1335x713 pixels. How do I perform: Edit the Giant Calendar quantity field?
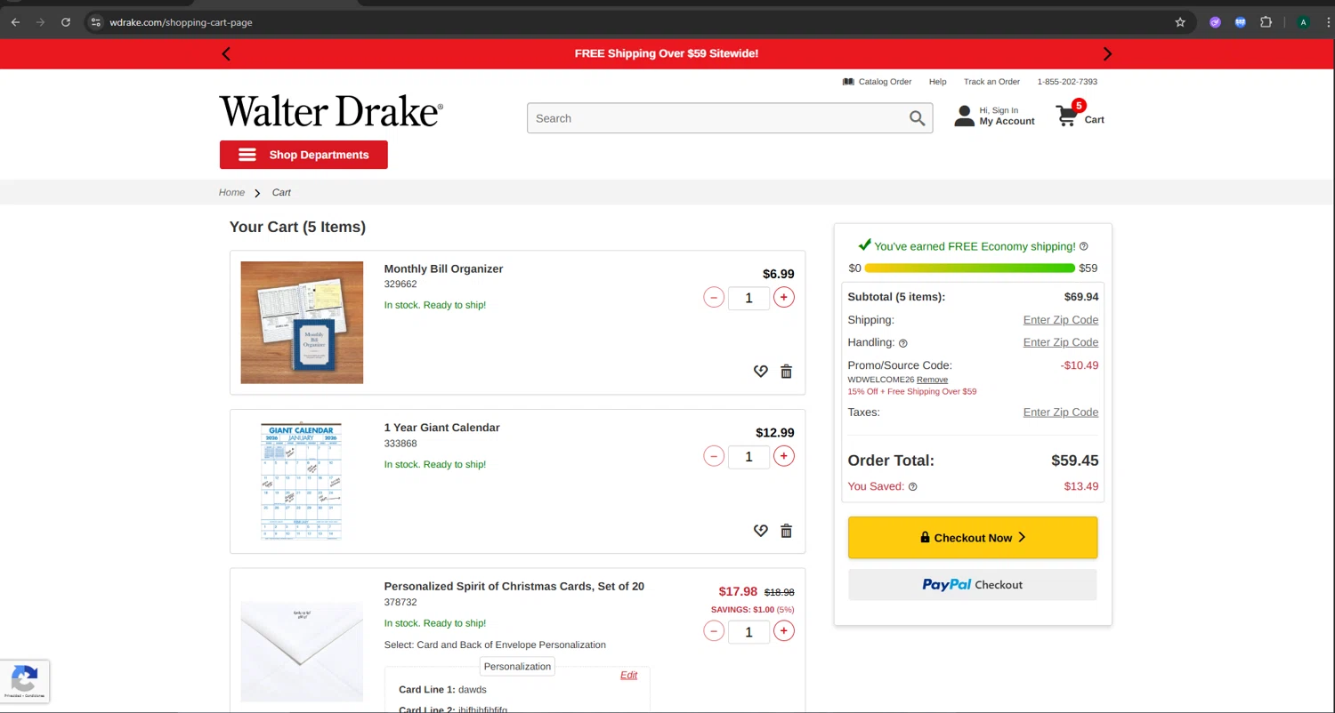pos(748,456)
